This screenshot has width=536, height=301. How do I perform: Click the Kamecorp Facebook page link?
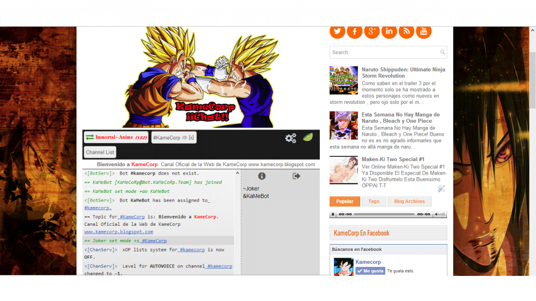click(368, 262)
